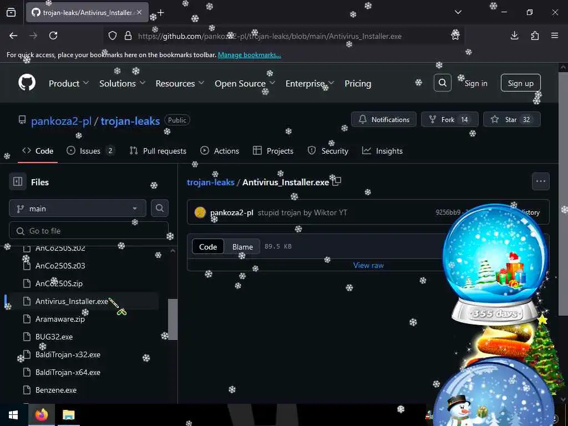Open File Explorer from the taskbar

68,415
